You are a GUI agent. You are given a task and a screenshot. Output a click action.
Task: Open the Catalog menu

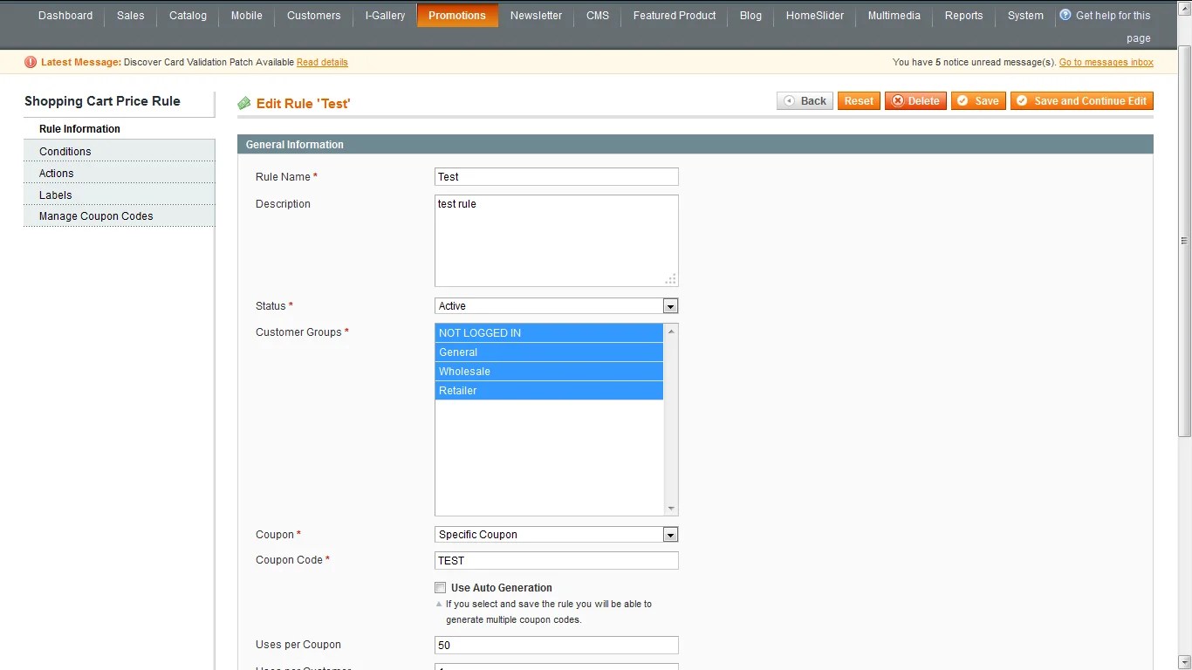tap(187, 15)
